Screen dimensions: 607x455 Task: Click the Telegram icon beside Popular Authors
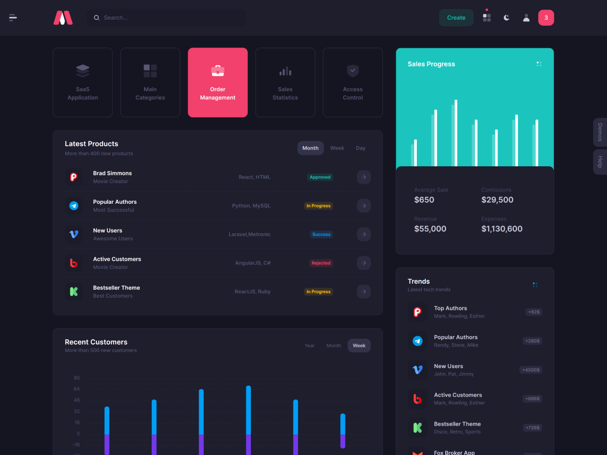pos(74,206)
